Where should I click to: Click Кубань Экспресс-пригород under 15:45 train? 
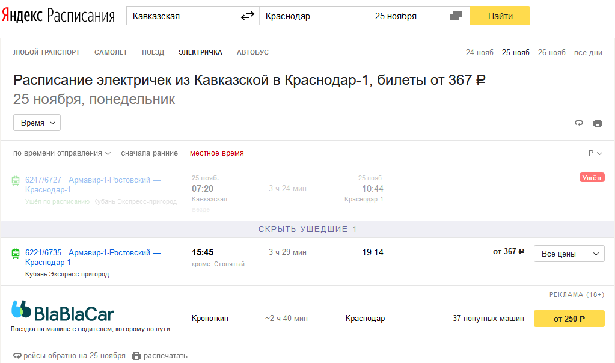coord(67,275)
